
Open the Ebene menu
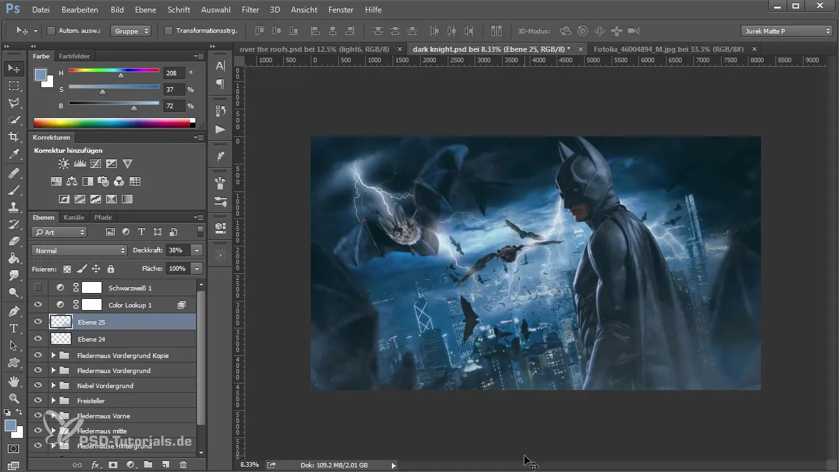(x=146, y=10)
